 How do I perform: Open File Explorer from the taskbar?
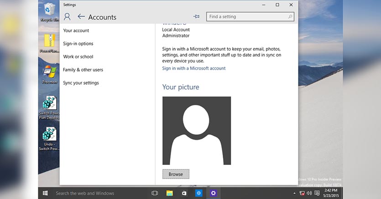[x=169, y=193]
